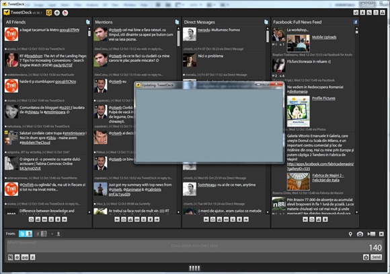Screen dimensions: 390x274
Task: Click column navigator bars at window bottom
Action: tap(194, 268)
